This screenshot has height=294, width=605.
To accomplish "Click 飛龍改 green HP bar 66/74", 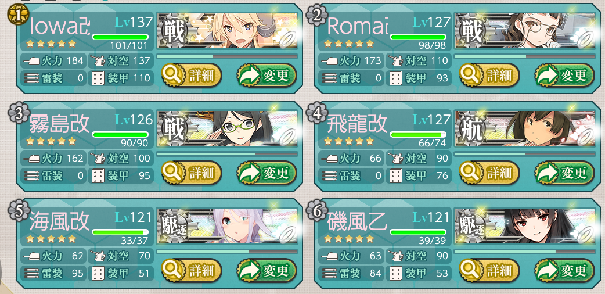I will (x=418, y=134).
